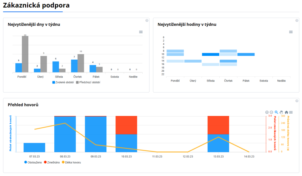Open help icon for Přehled hovorů panel
The width and height of the screenshot is (302, 176).
tap(297, 101)
